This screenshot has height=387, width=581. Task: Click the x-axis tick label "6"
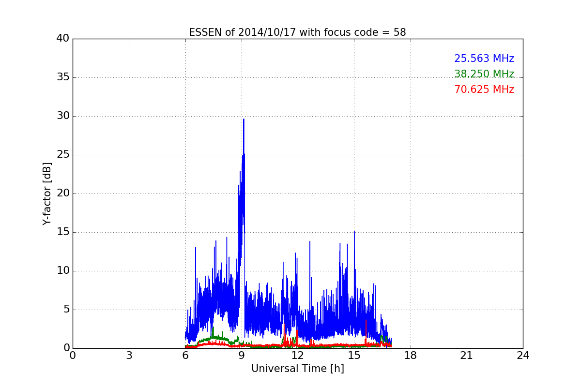tap(185, 356)
